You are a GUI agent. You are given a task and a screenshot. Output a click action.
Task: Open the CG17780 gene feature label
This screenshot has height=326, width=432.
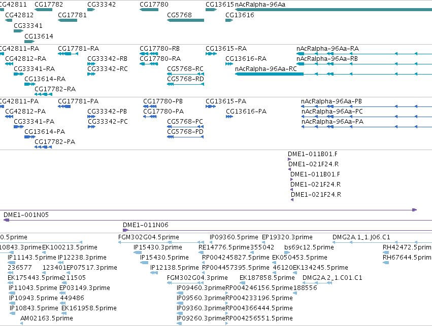click(x=154, y=5)
